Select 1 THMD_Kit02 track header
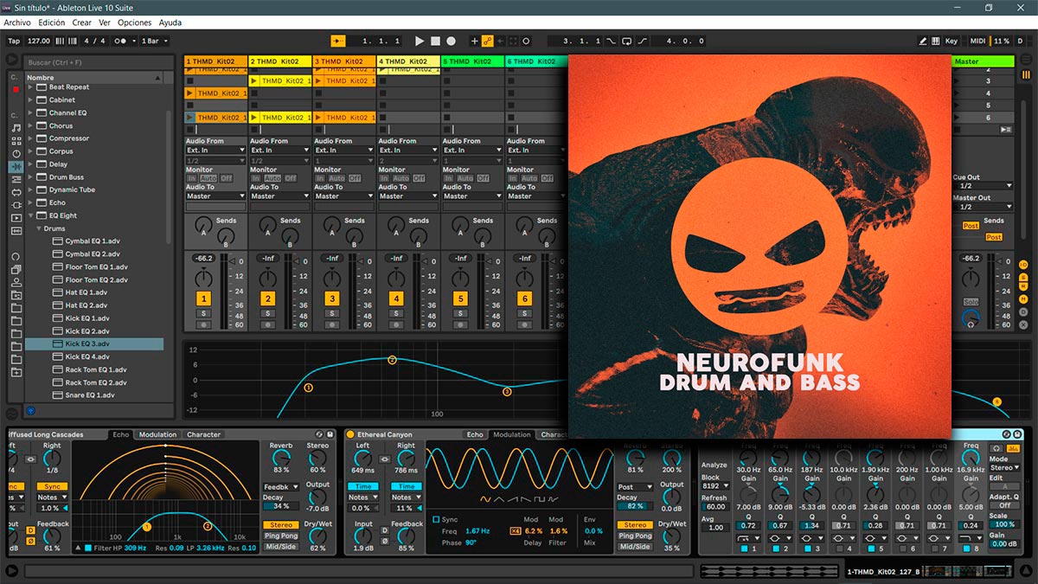Screen dimensions: 1038x584 click(215, 61)
